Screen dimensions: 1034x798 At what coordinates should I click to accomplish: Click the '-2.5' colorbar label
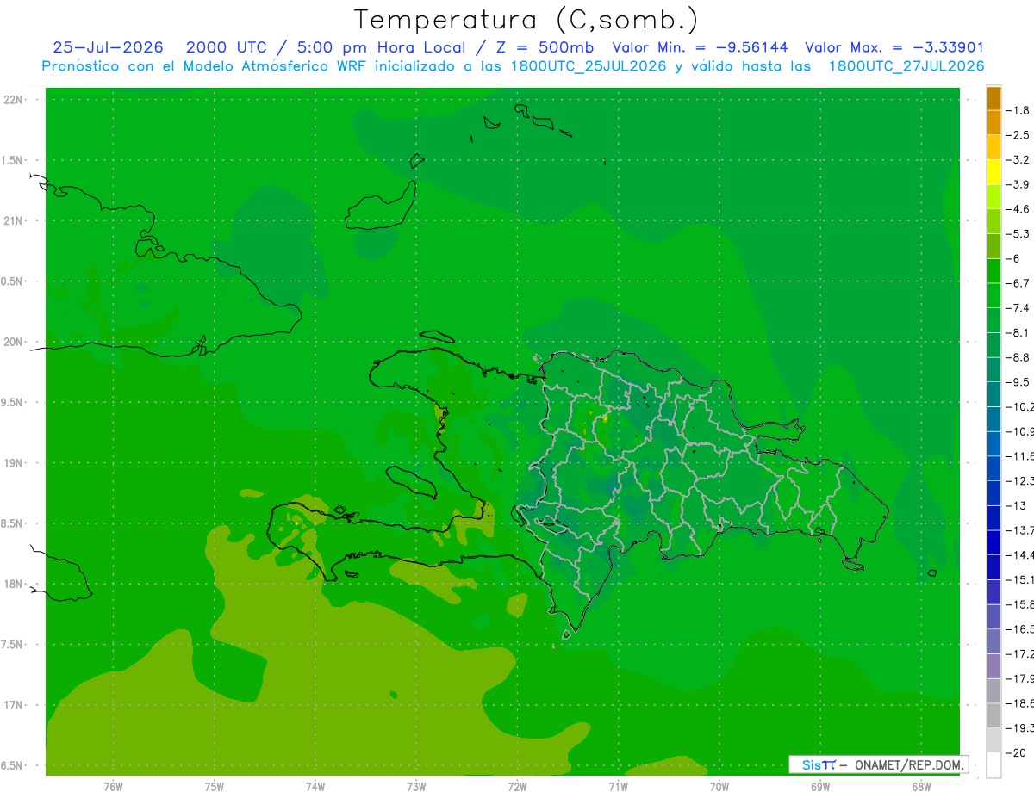tap(1018, 135)
